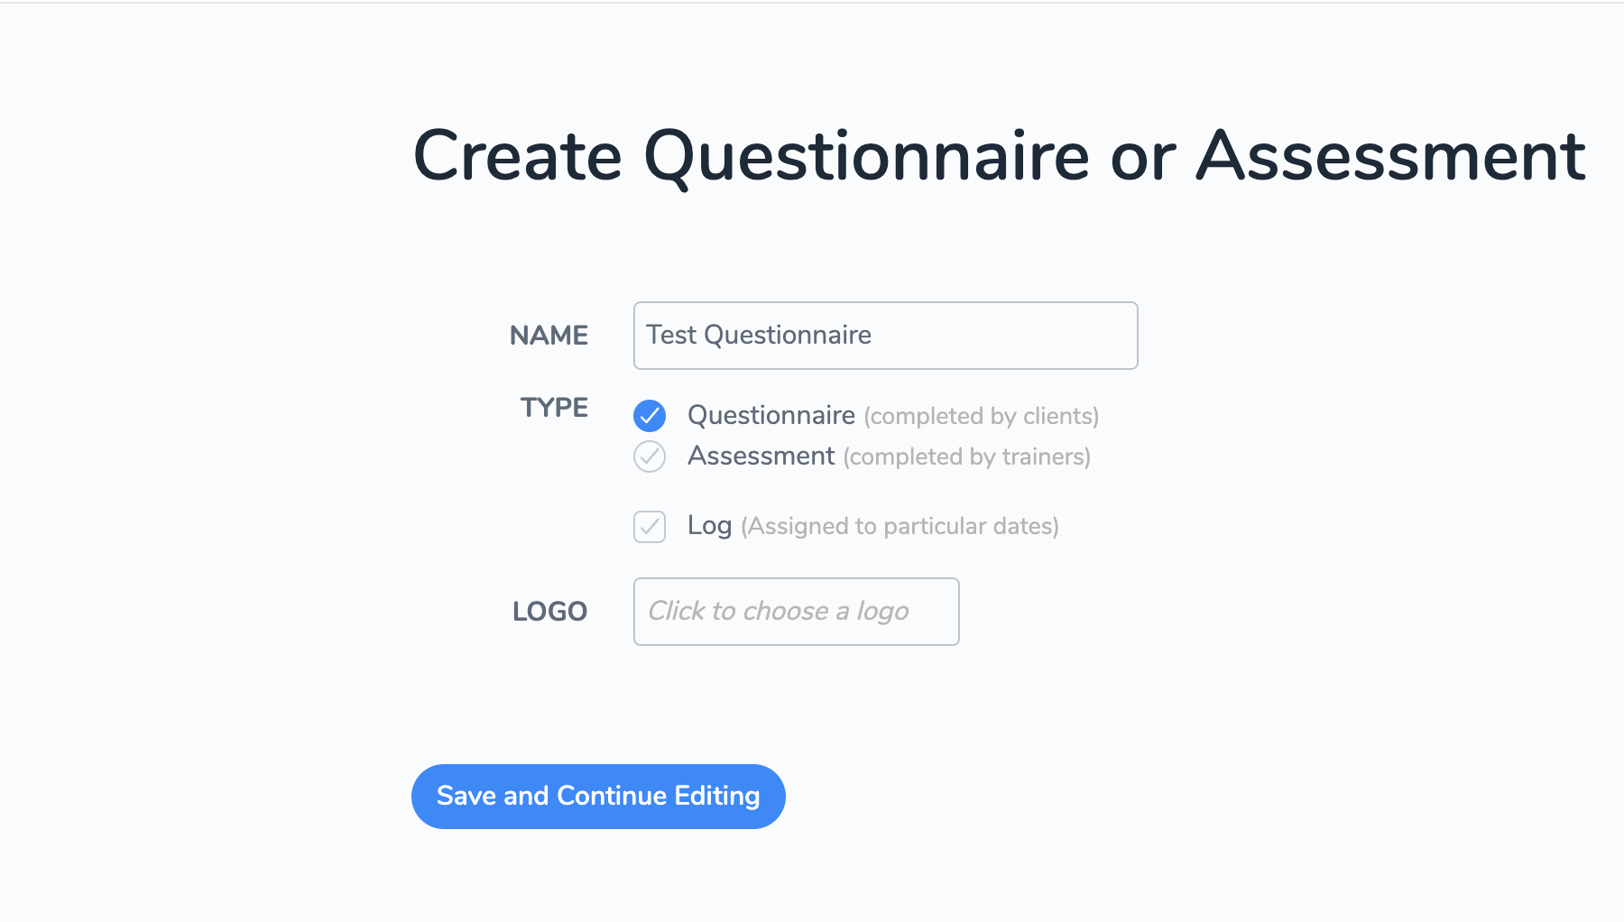Click inside the Name text field
The image size is (1624, 922).
(884, 336)
